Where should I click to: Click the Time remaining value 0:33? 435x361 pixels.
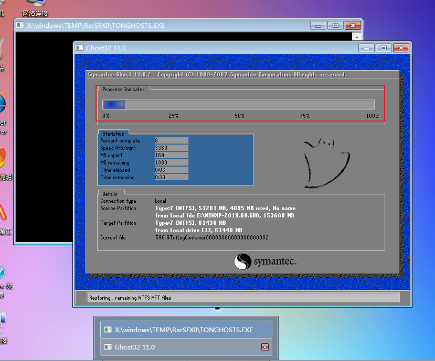coord(172,177)
